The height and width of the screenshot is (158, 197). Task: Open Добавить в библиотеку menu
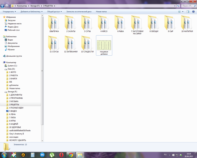[31, 12]
